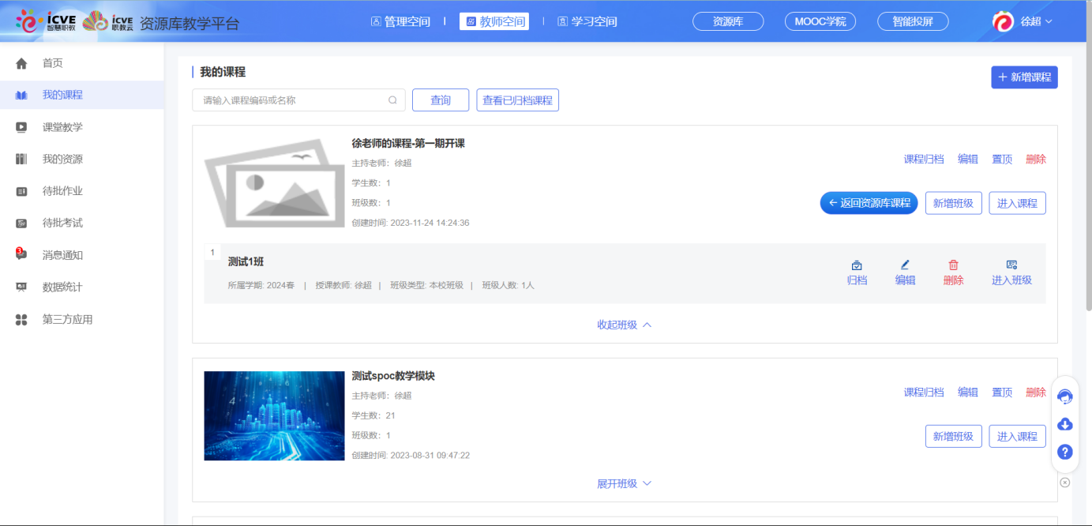Expand classes via 展开班级 for 测试spoc教学模块

(625, 483)
